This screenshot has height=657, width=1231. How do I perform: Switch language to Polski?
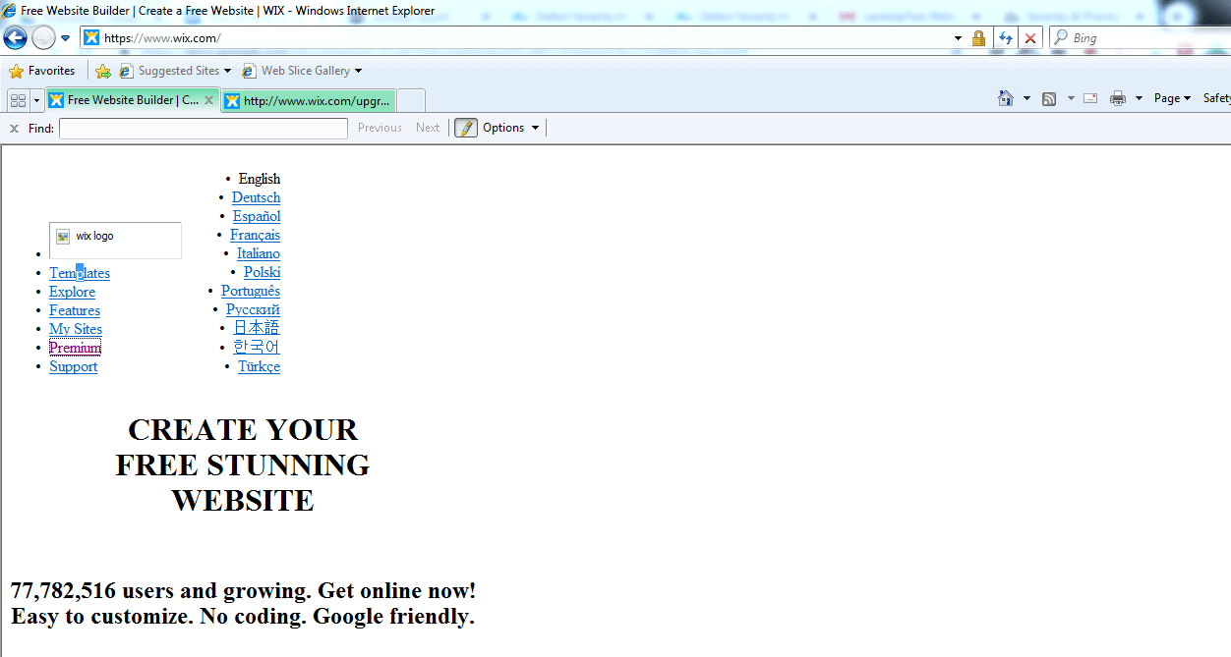coord(262,272)
